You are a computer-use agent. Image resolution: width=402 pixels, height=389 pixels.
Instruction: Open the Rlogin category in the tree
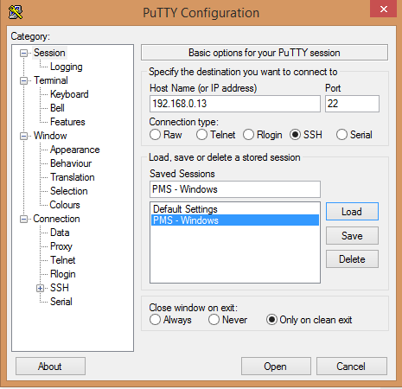[x=63, y=274]
